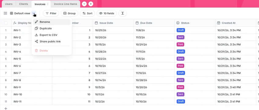Screen dimensions: 259x110
Task: Toggle the select-all rows checkbox
Action: (6, 23)
